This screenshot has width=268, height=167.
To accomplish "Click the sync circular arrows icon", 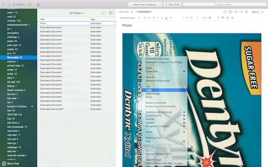I will [x=30, y=4].
